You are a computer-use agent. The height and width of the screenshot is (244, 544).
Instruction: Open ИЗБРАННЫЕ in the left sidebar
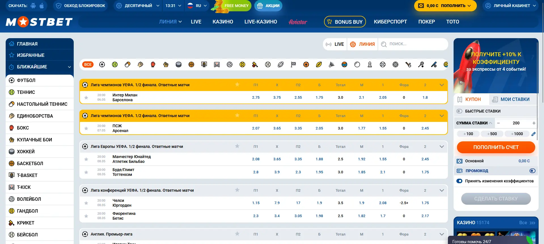click(40, 55)
